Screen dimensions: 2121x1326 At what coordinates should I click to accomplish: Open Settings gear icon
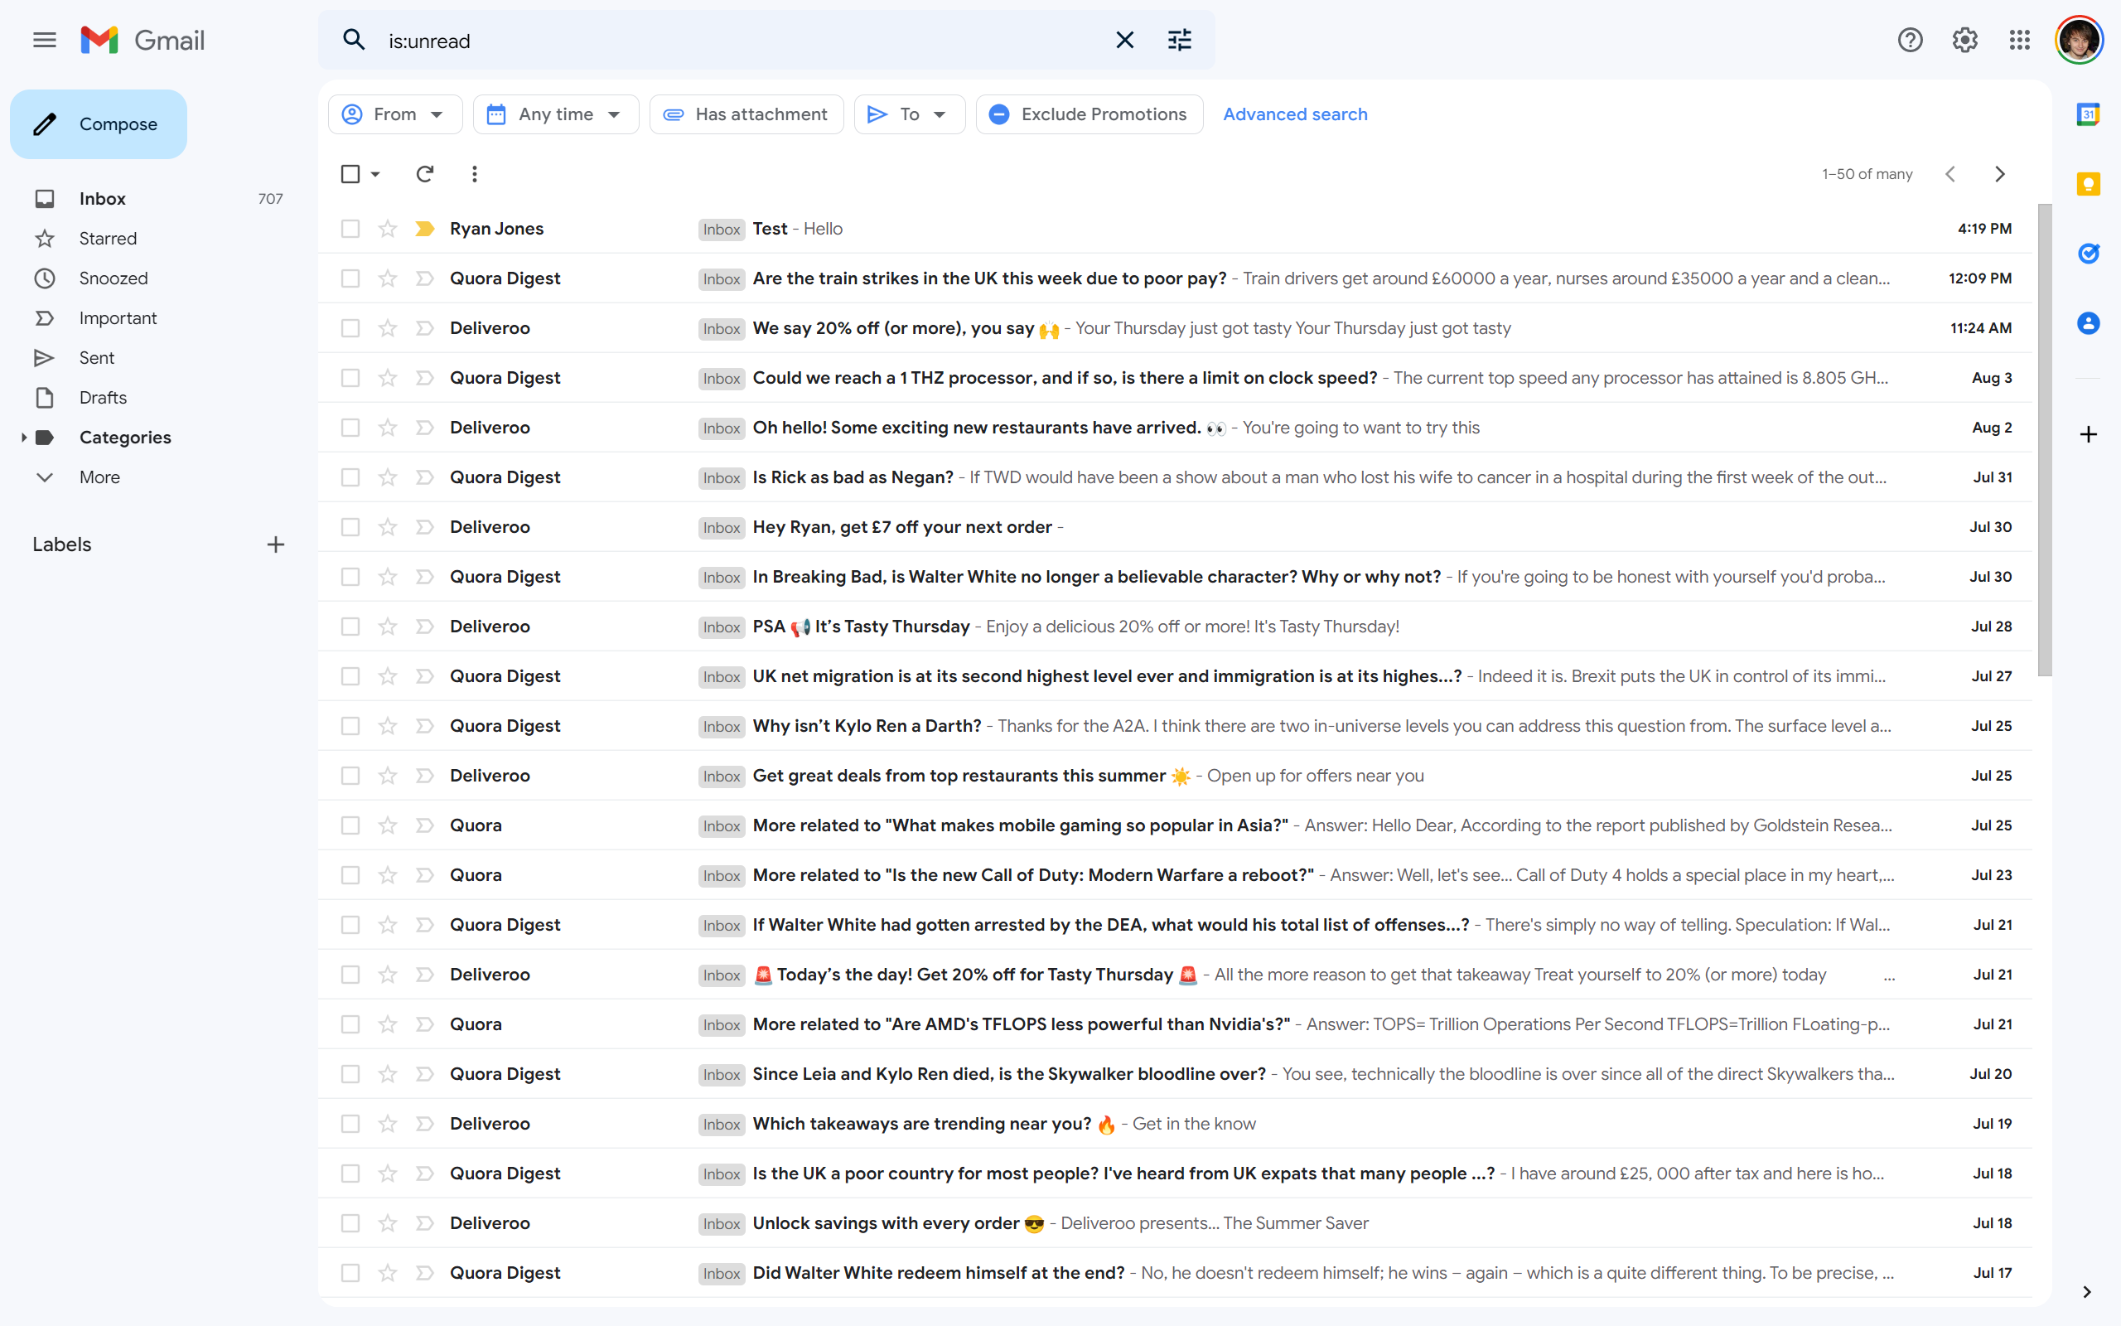[x=1965, y=41]
